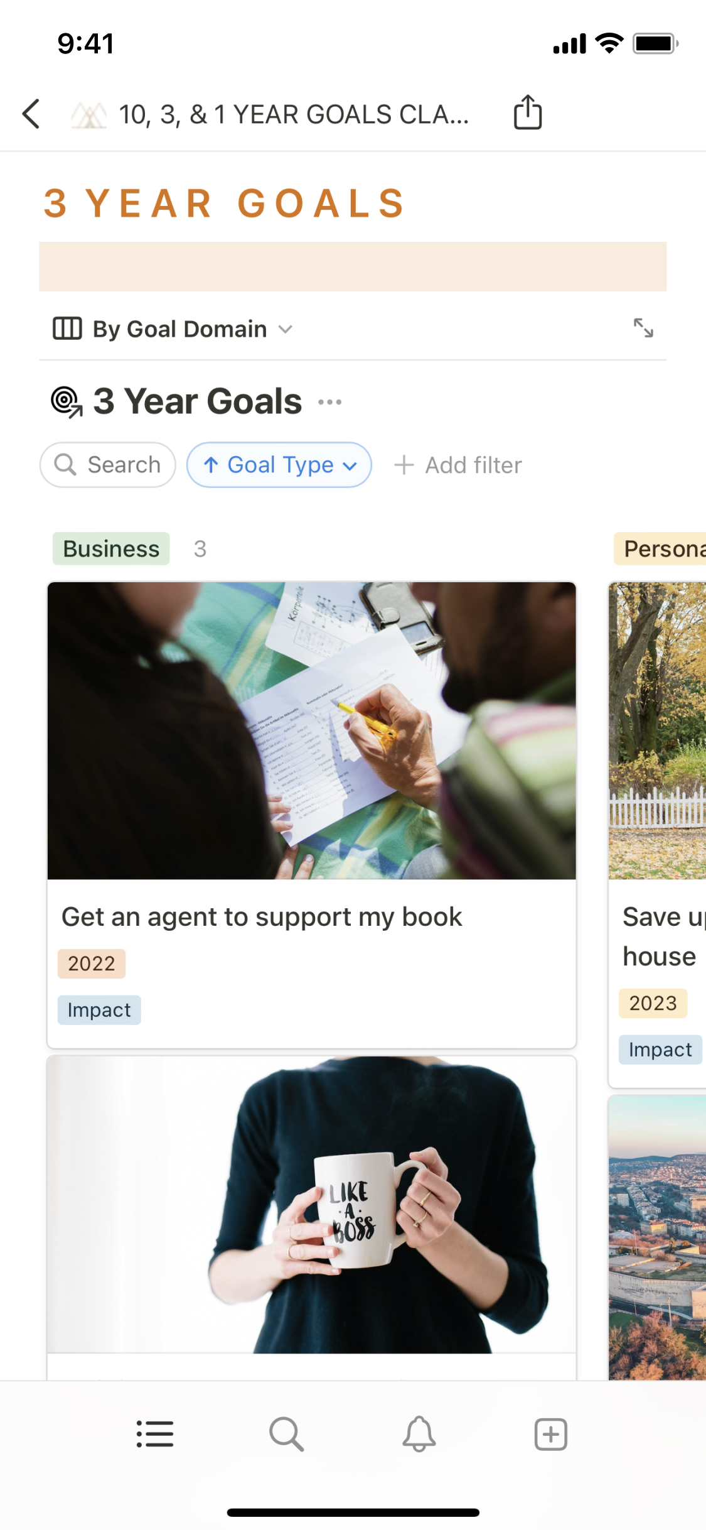
Task: Tap the page title breadcrumb
Action: (x=294, y=114)
